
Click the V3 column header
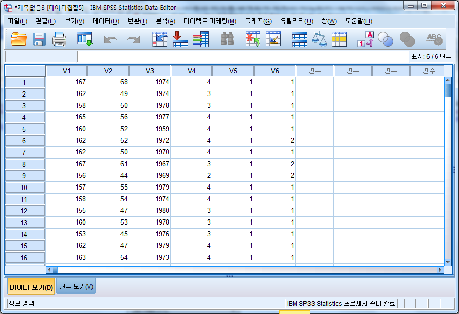(x=149, y=71)
